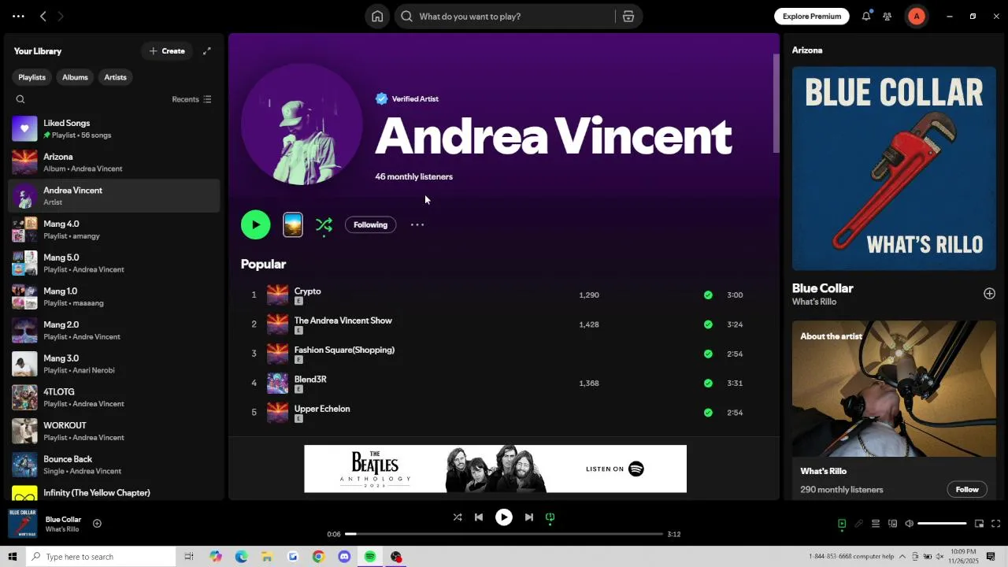Toggle saved checkmark for Upper Echelon
The height and width of the screenshot is (567, 1008).
pyautogui.click(x=708, y=413)
